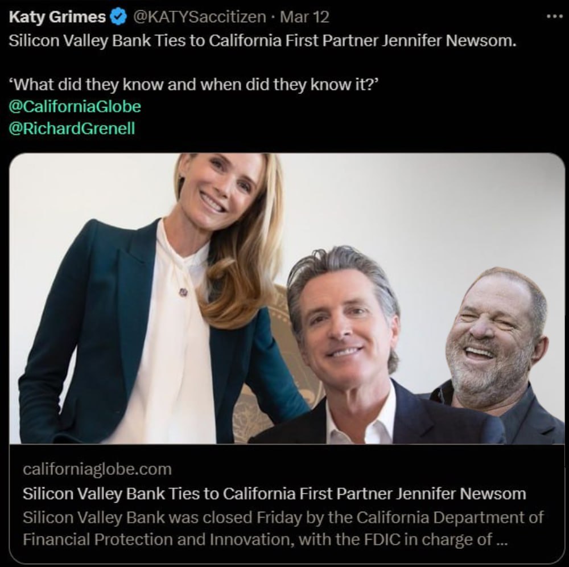Open the bold article headline in link card
569x567 pixels.
tap(274, 494)
